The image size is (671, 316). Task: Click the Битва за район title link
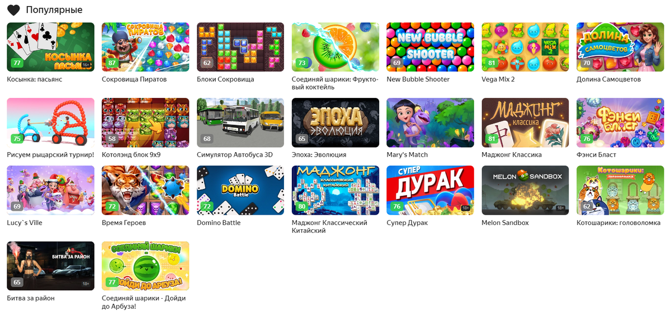click(31, 298)
